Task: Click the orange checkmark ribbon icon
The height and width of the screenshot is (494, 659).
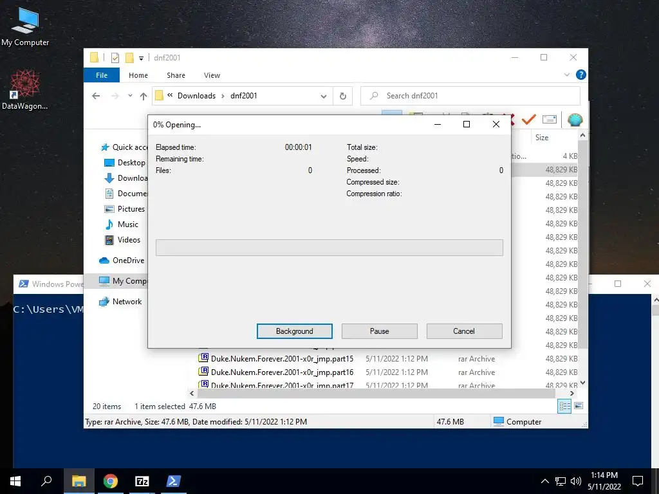Action: click(x=529, y=119)
